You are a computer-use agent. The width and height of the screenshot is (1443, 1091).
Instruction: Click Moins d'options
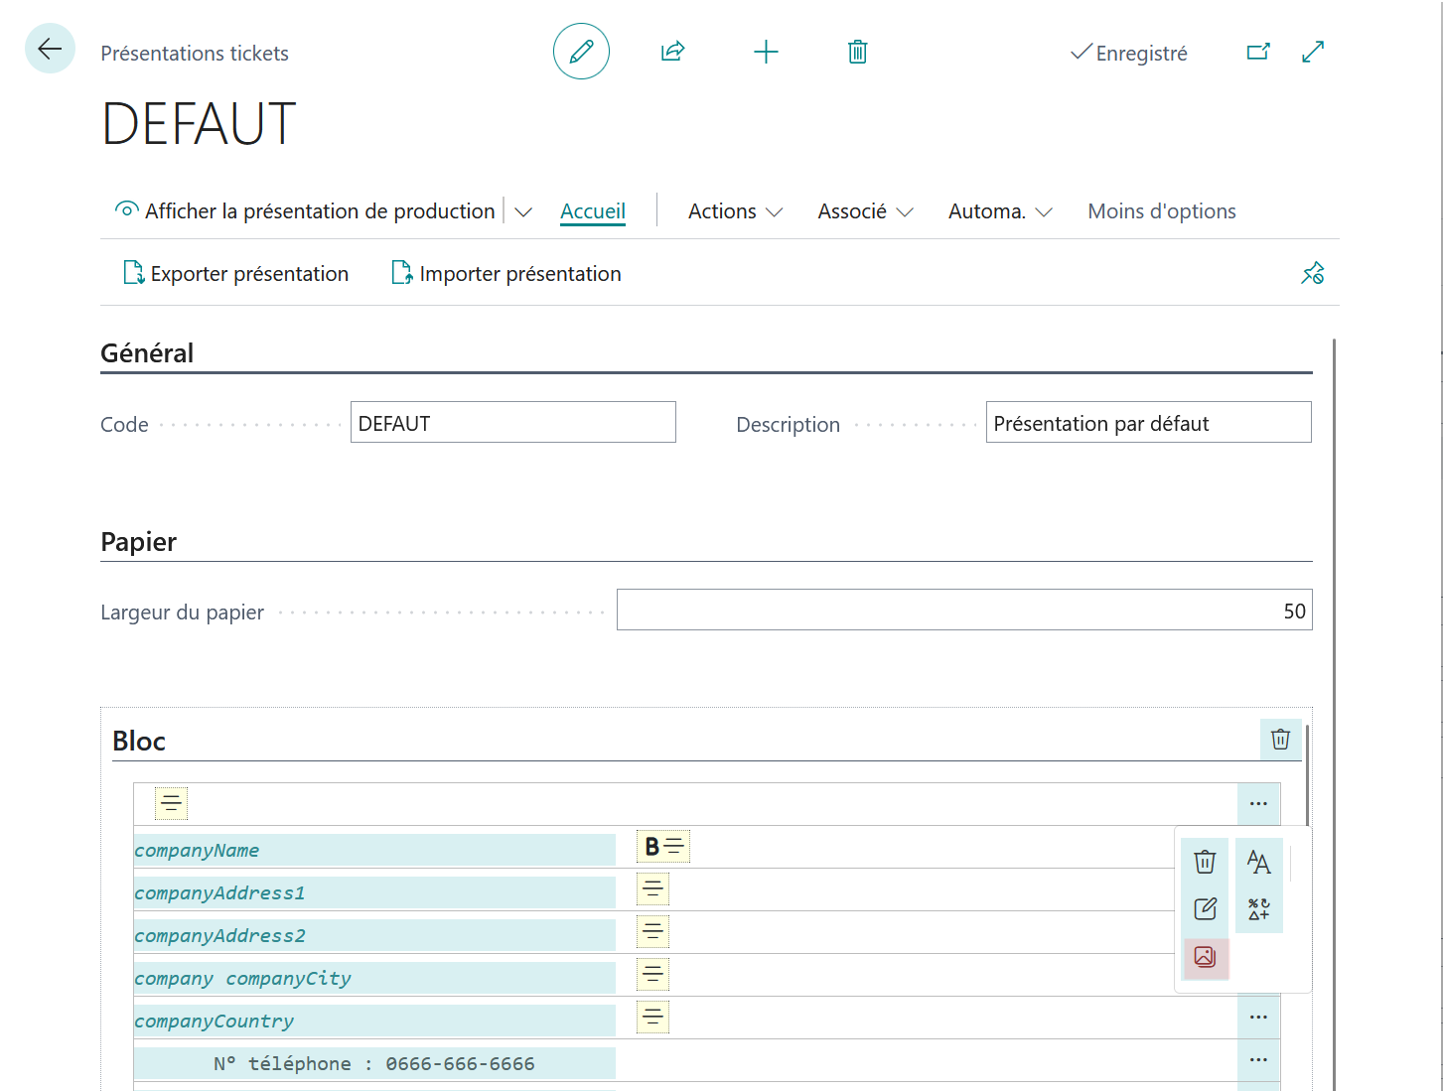point(1162,211)
